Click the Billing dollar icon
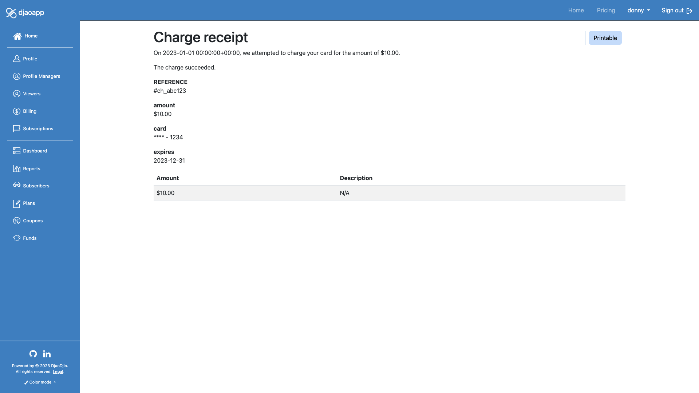The image size is (699, 393). (x=17, y=111)
